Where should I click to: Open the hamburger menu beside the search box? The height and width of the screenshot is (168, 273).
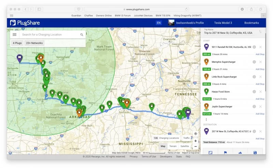14,34
